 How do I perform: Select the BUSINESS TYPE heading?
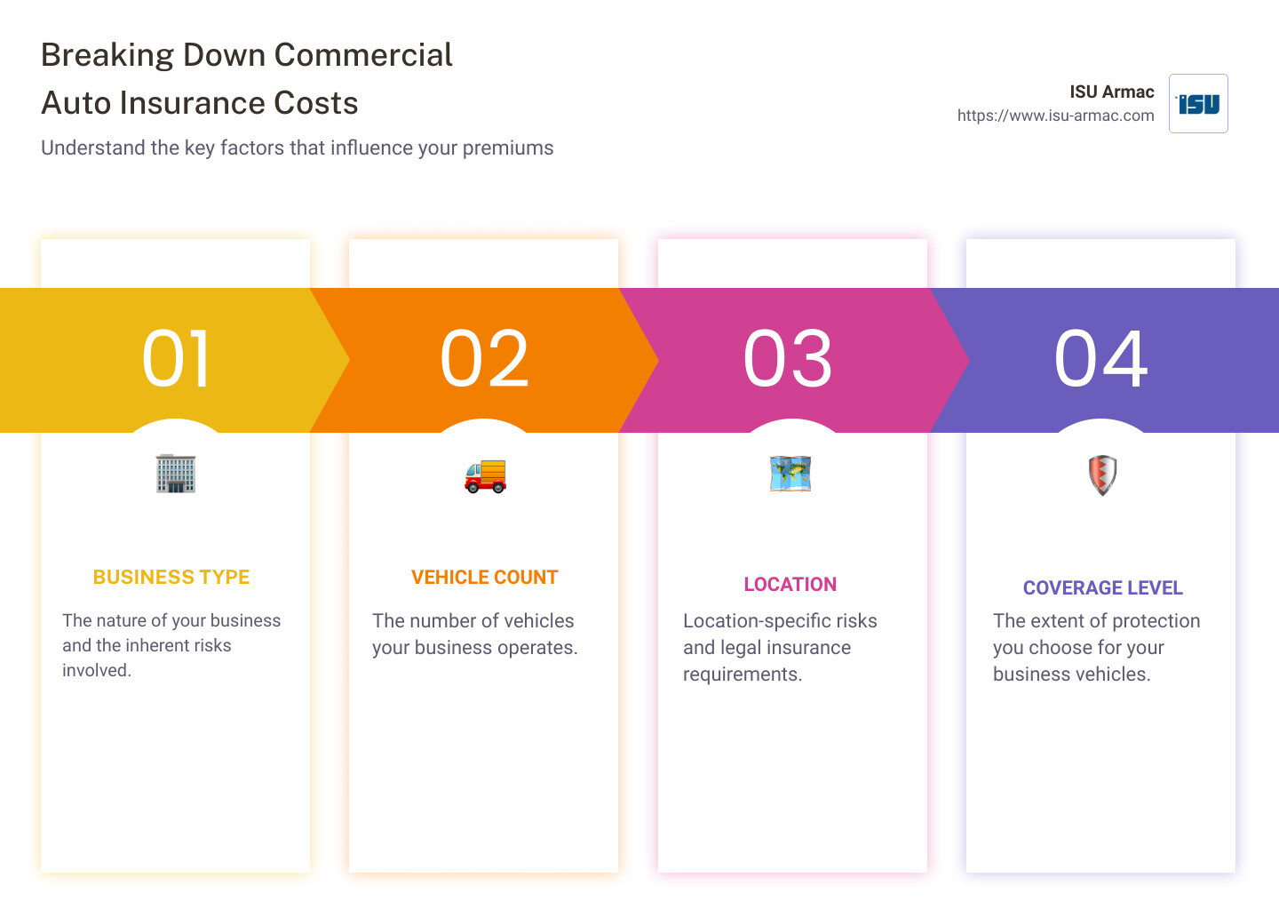point(171,577)
